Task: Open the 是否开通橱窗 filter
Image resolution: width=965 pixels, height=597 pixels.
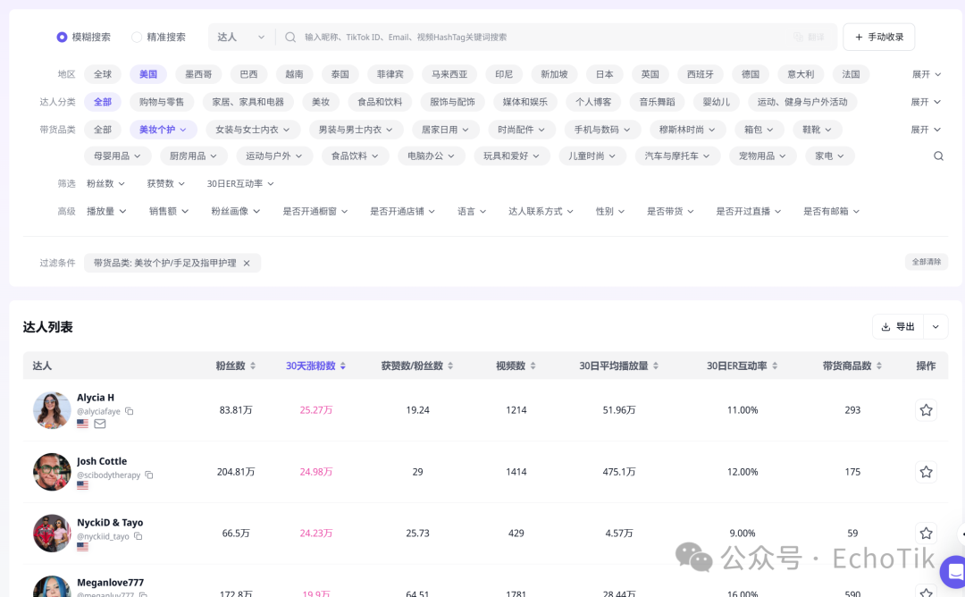Action: (x=315, y=211)
